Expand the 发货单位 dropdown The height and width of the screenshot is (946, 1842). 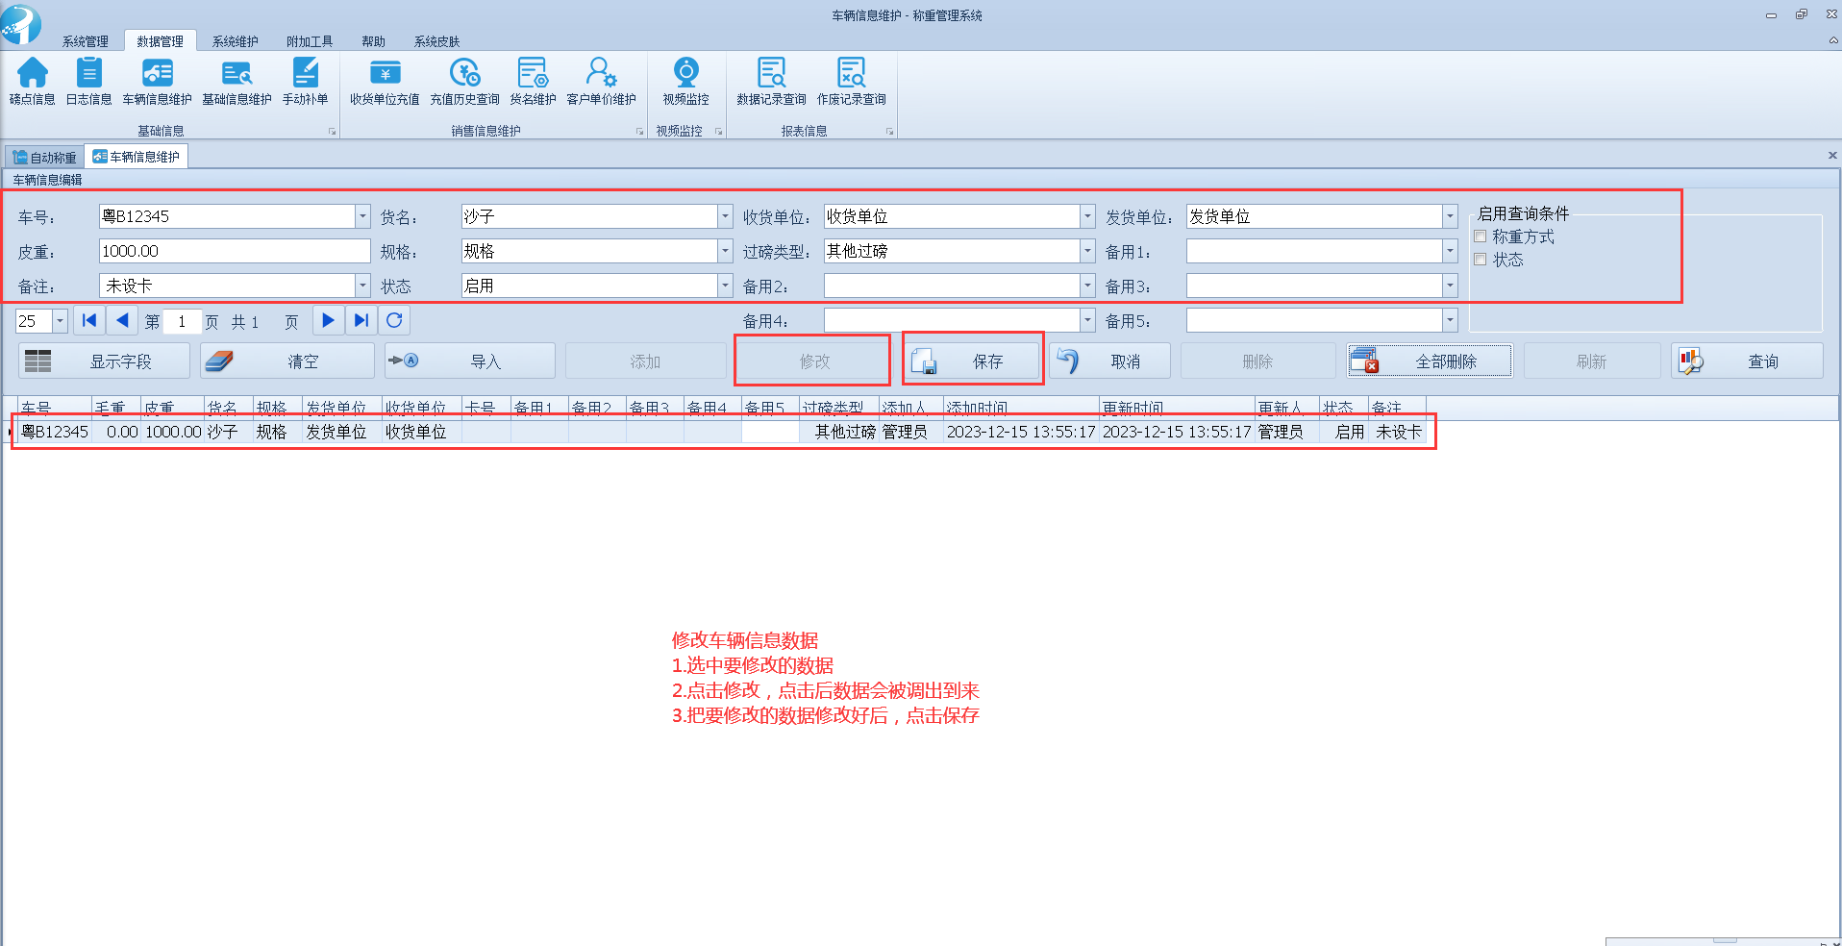coord(1450,216)
